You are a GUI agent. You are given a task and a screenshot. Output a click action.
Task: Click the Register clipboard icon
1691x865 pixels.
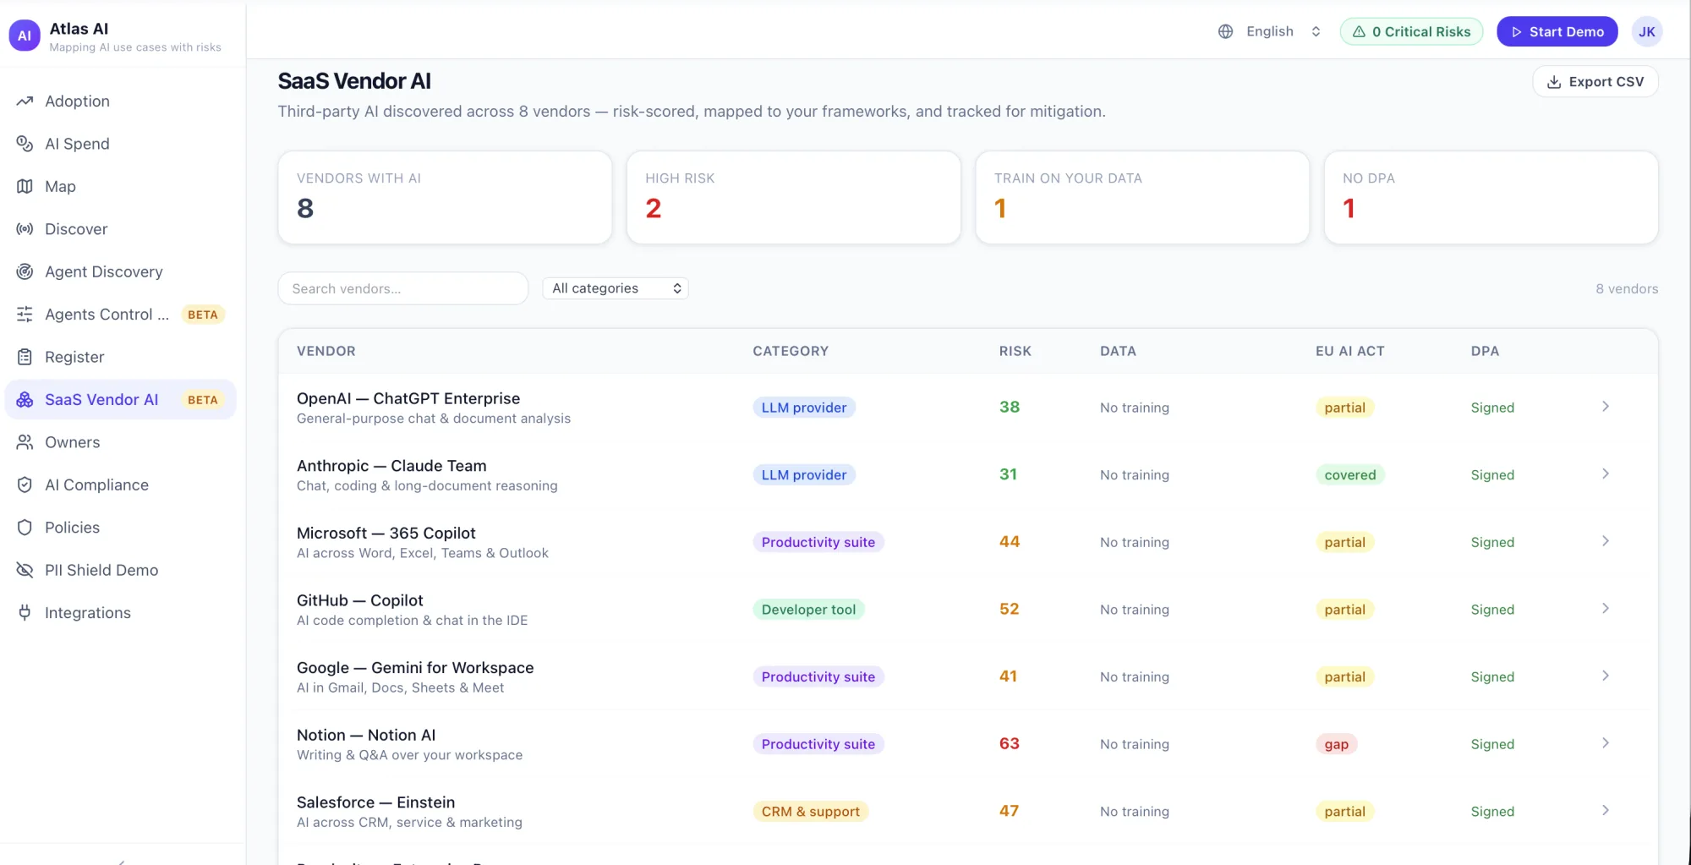pyautogui.click(x=25, y=357)
